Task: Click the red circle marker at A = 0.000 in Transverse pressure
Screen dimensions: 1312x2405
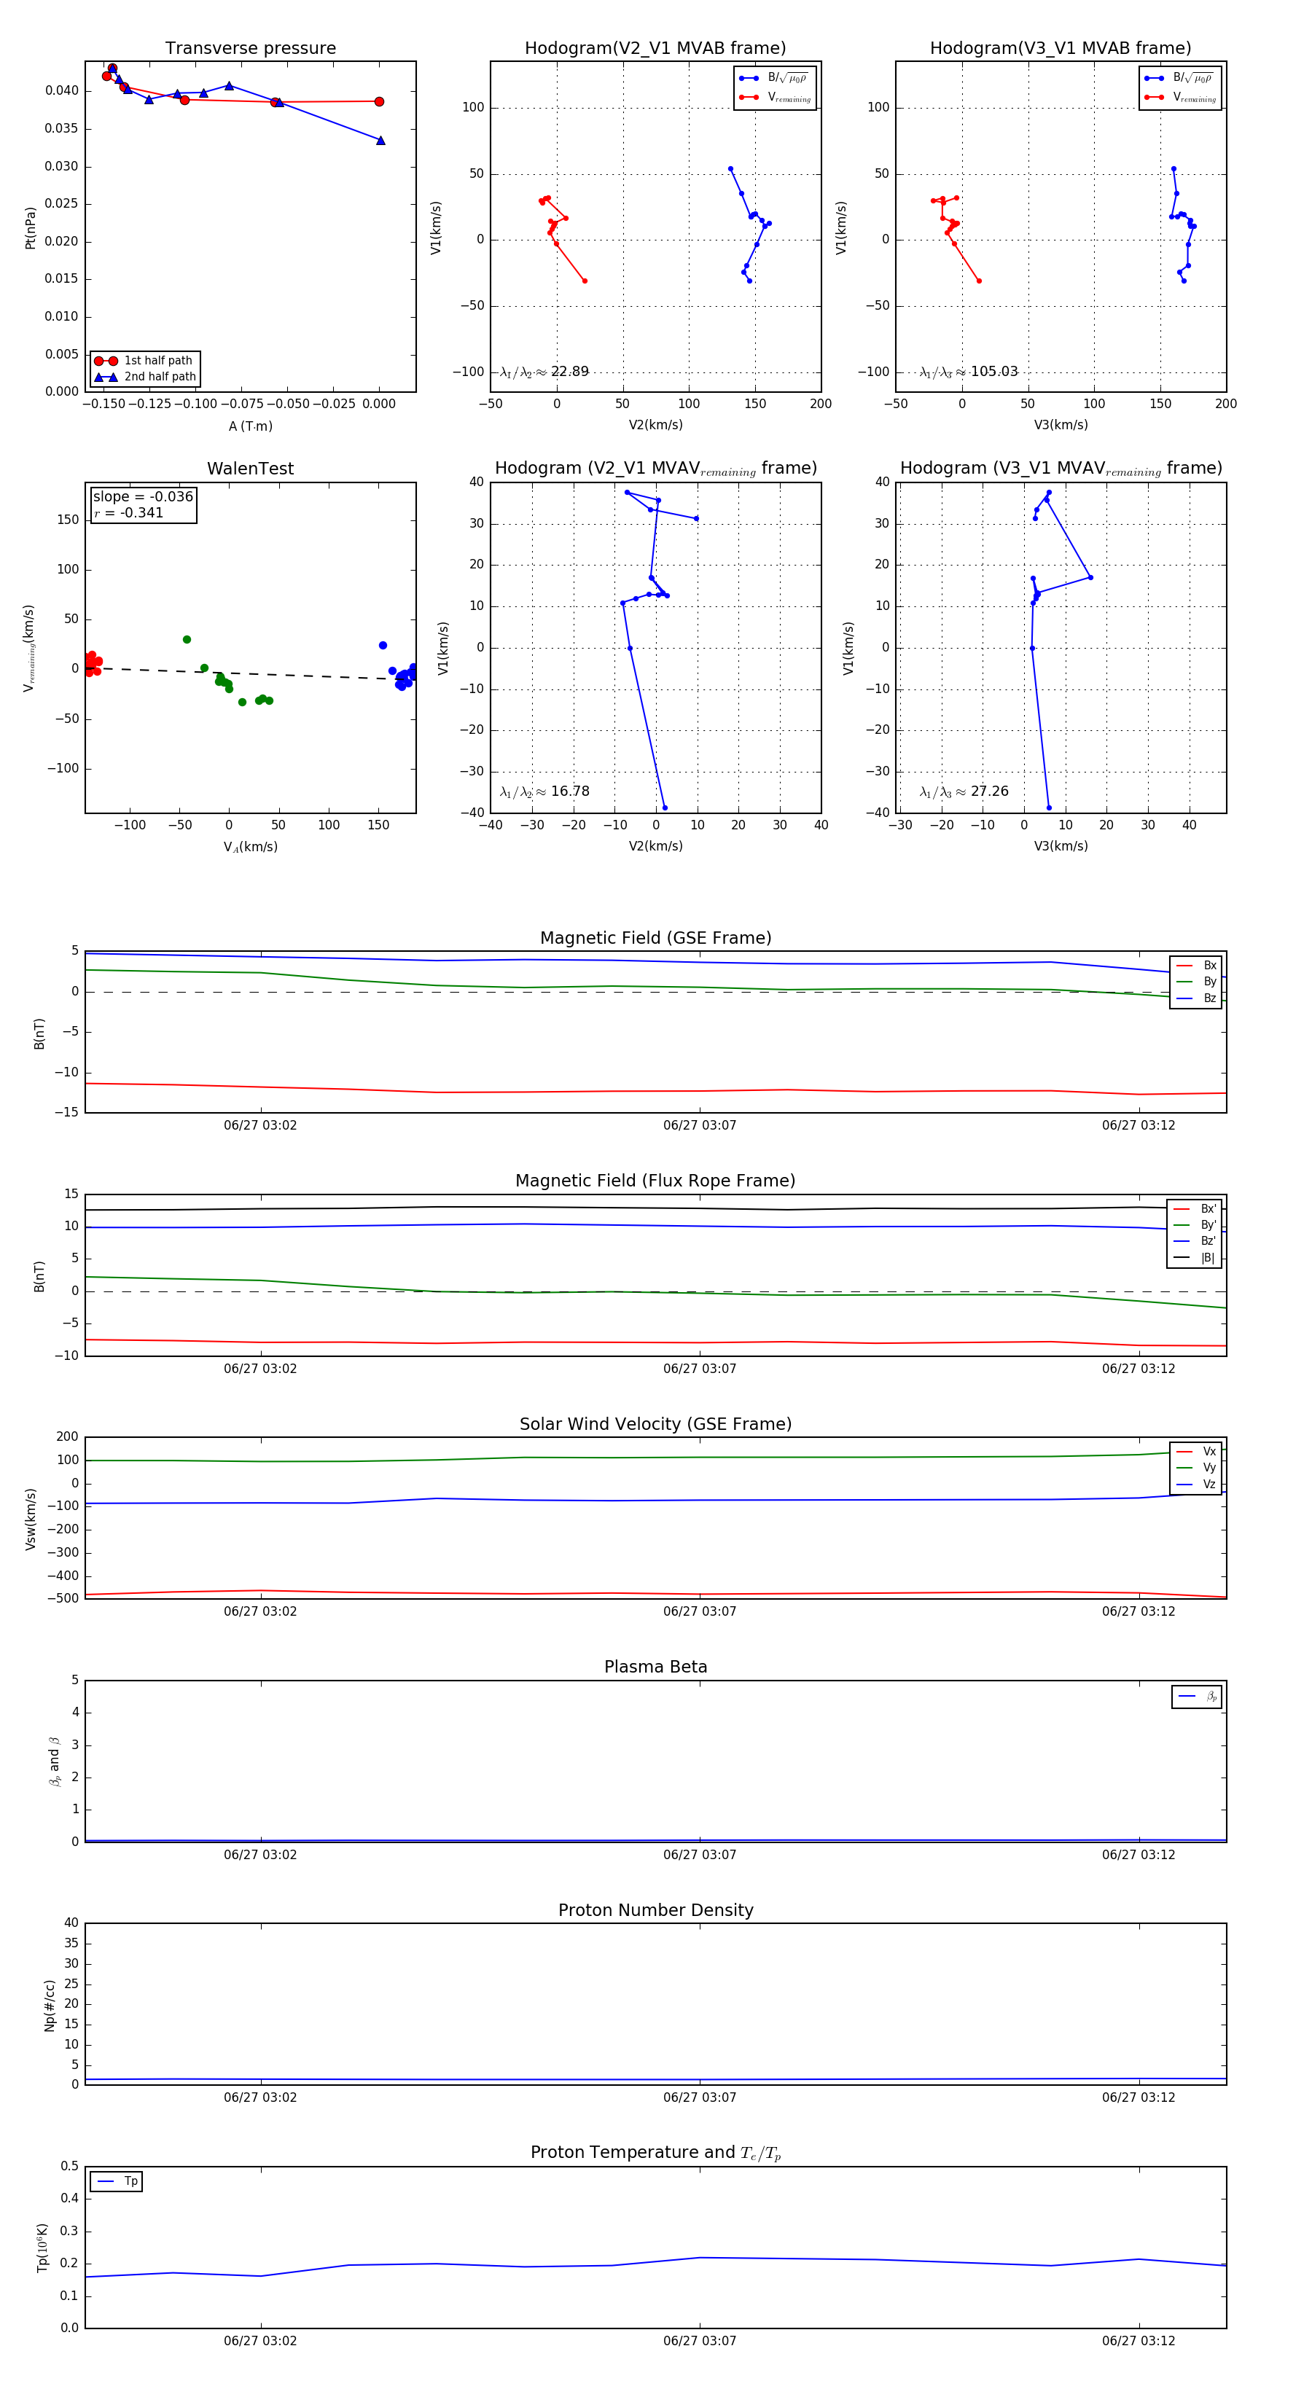Action: (379, 102)
